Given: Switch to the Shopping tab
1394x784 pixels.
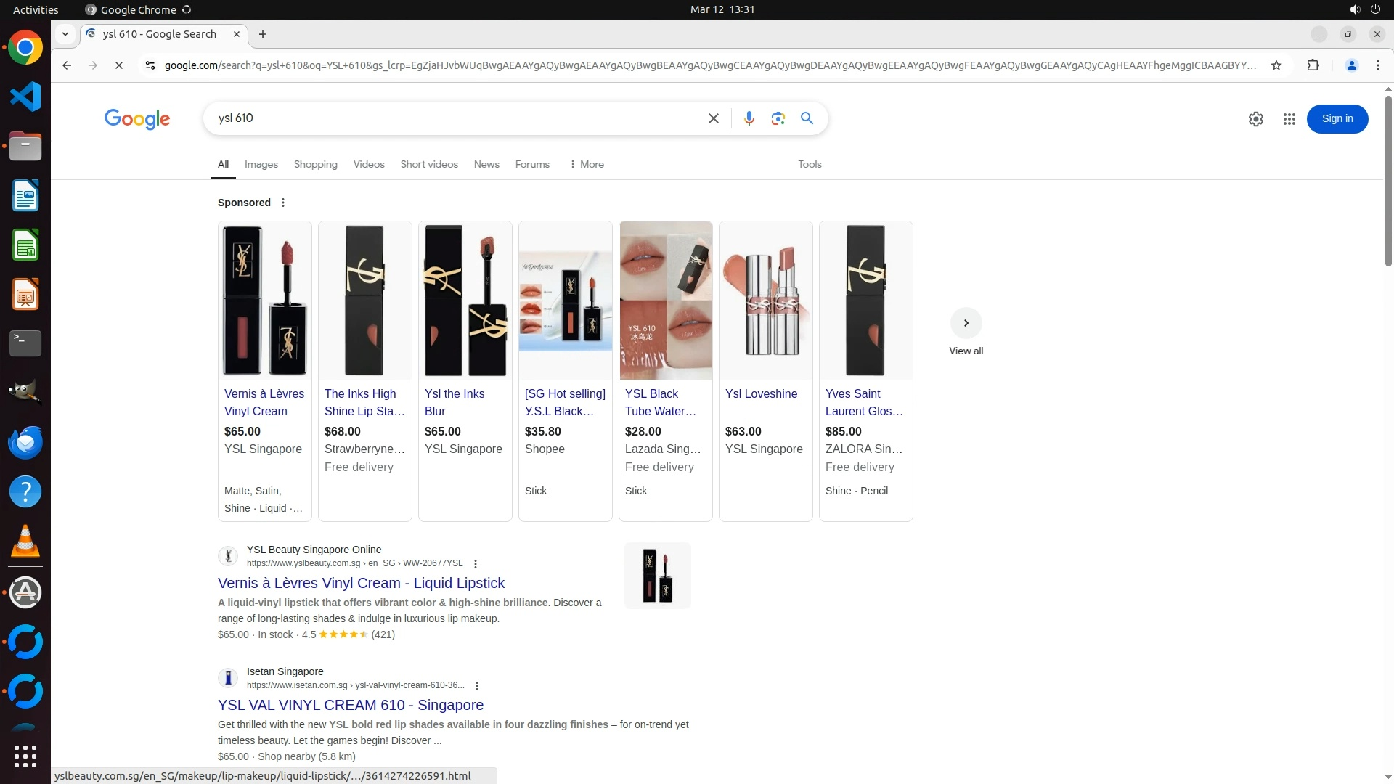Looking at the screenshot, I should tap(315, 164).
